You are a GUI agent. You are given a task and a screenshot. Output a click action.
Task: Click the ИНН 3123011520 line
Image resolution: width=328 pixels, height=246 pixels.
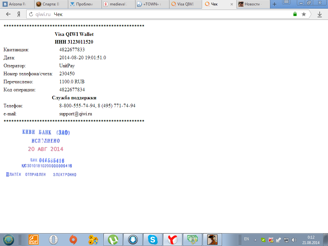(x=74, y=42)
